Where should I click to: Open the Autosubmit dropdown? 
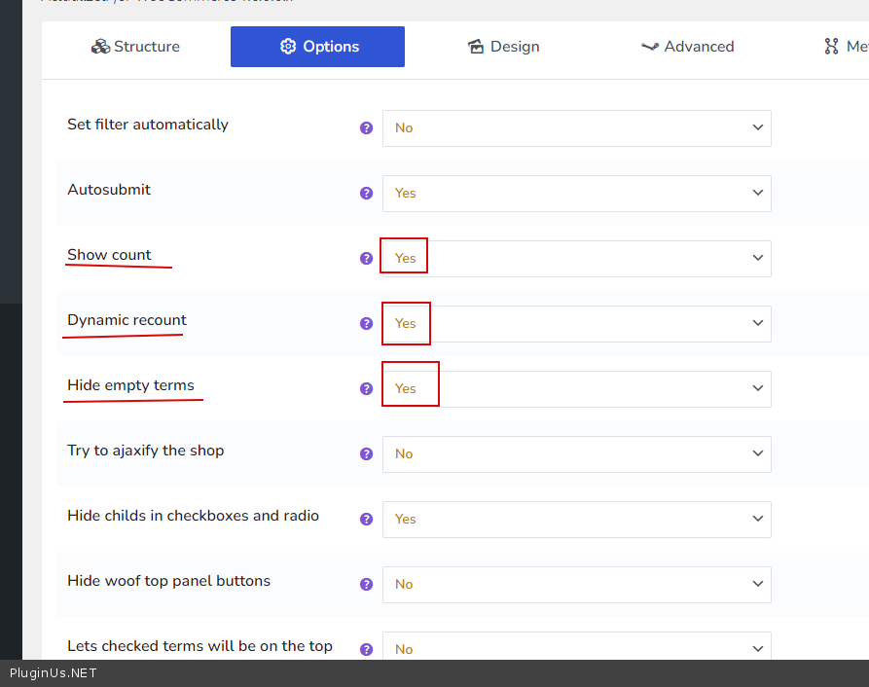[x=576, y=194]
